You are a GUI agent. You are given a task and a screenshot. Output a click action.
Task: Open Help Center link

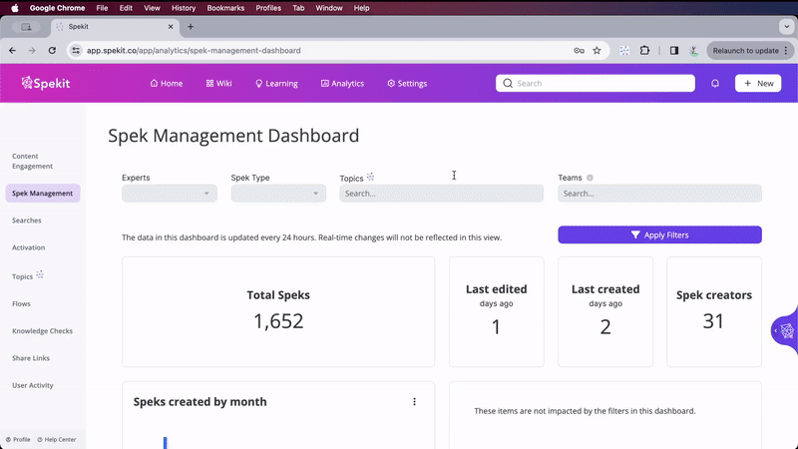pyautogui.click(x=57, y=439)
